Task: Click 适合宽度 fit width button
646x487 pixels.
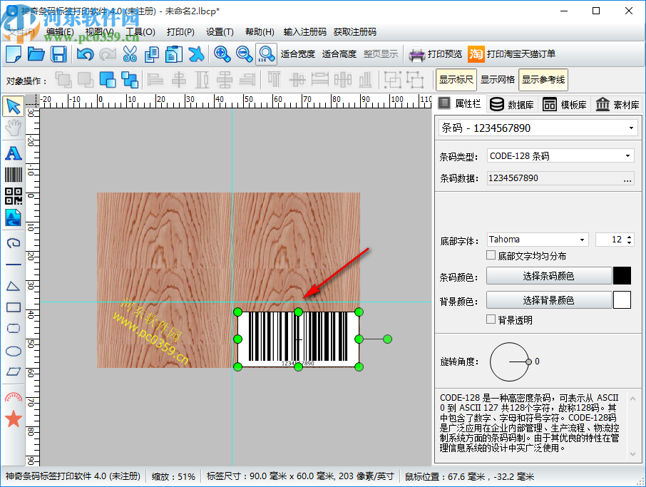Action: pyautogui.click(x=297, y=54)
